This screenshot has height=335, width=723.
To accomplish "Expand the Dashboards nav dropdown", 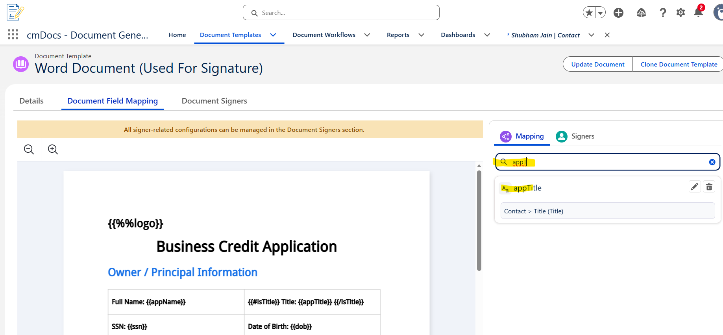I will (x=487, y=35).
